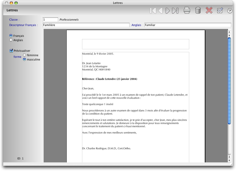Go to the previous record
236x171 pixels.
(x=161, y=11)
